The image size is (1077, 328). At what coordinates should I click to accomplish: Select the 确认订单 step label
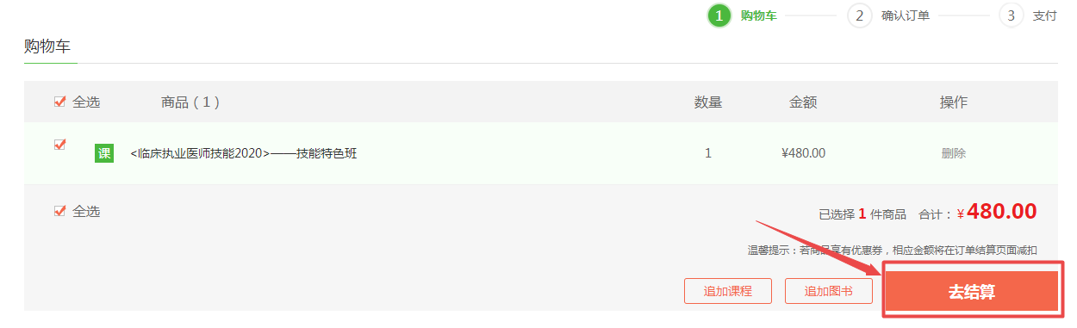(x=906, y=15)
